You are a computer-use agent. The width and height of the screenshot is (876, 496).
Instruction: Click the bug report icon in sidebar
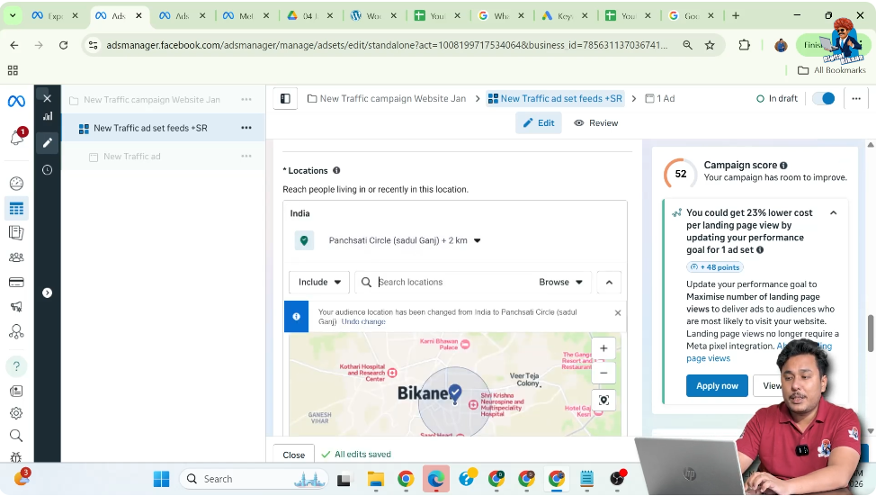(16, 457)
